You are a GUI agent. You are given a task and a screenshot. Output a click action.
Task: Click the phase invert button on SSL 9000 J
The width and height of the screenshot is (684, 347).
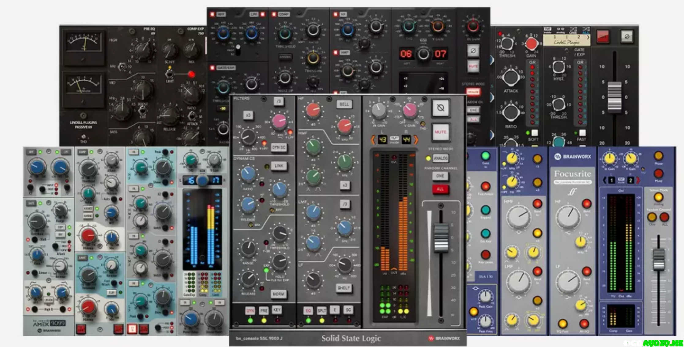(x=440, y=108)
